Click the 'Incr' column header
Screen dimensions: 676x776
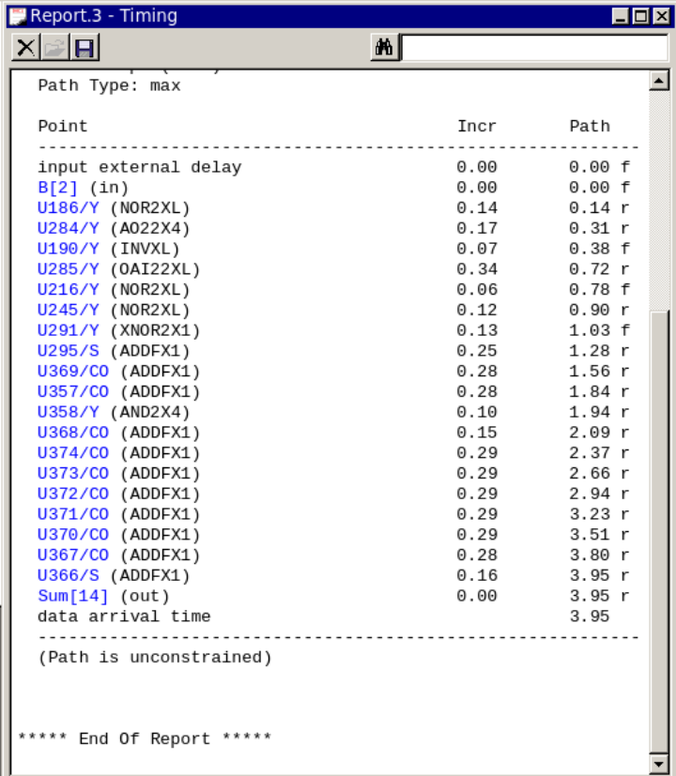(476, 126)
